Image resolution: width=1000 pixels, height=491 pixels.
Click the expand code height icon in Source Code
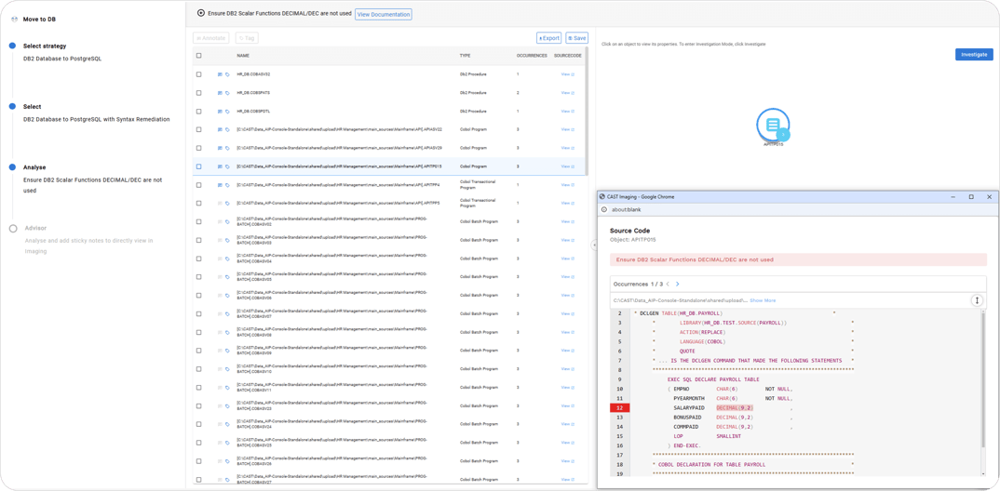(x=977, y=300)
